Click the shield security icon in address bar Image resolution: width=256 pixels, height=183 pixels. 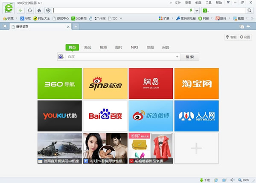48,10
